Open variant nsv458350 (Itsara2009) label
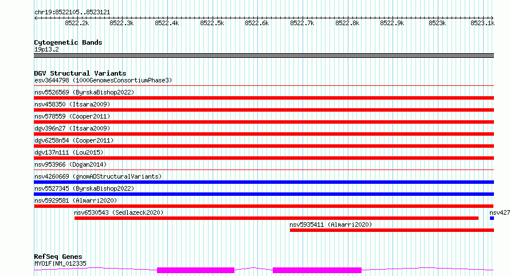Viewport: 510px width, 276px height. (x=72, y=104)
